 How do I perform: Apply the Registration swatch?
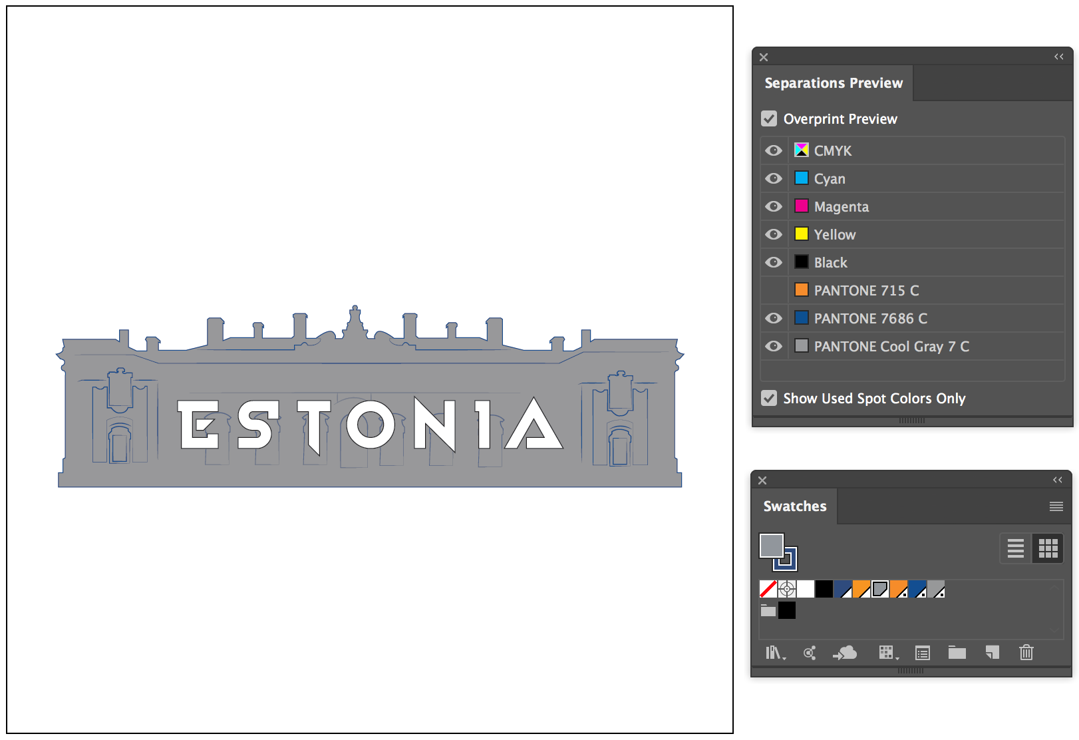click(787, 589)
